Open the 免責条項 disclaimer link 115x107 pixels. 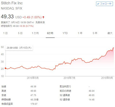(x=40, y=22)
